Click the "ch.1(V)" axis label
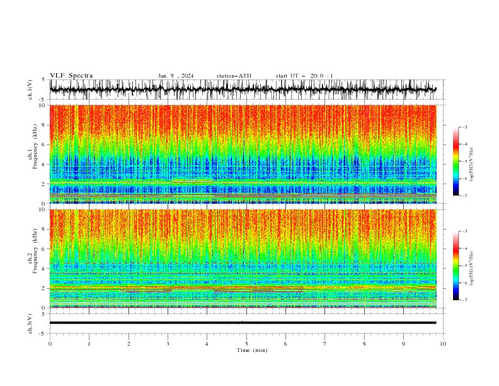This screenshot has width=499, height=386. pyautogui.click(x=30, y=90)
